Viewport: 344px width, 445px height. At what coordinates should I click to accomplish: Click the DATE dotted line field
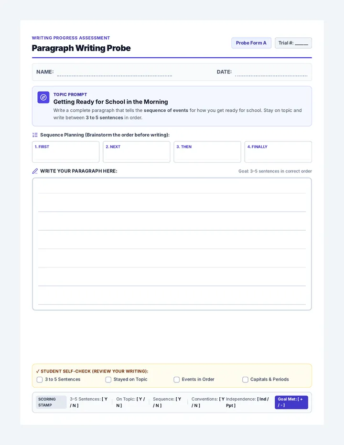pyautogui.click(x=271, y=73)
